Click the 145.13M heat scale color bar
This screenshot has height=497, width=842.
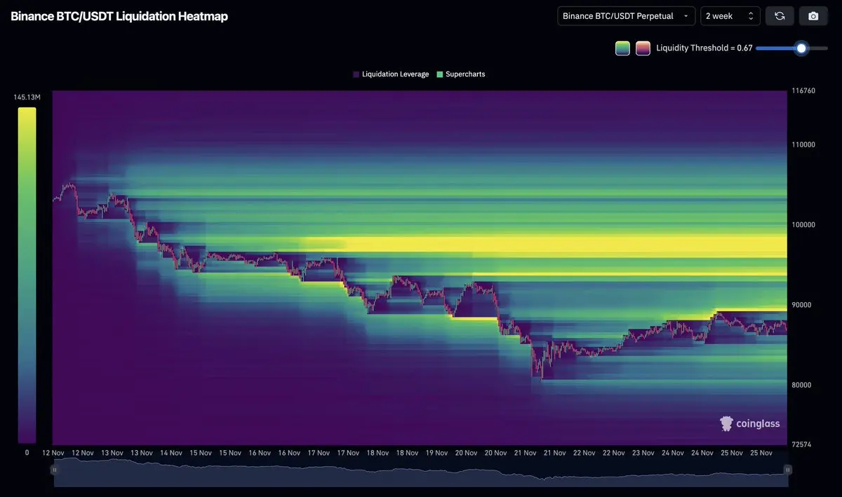pyautogui.click(x=27, y=275)
